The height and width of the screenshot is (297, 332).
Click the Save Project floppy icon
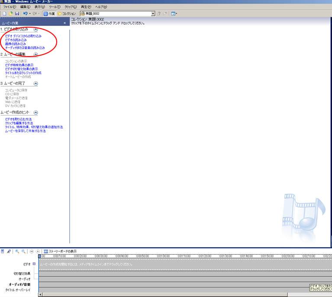click(x=17, y=13)
